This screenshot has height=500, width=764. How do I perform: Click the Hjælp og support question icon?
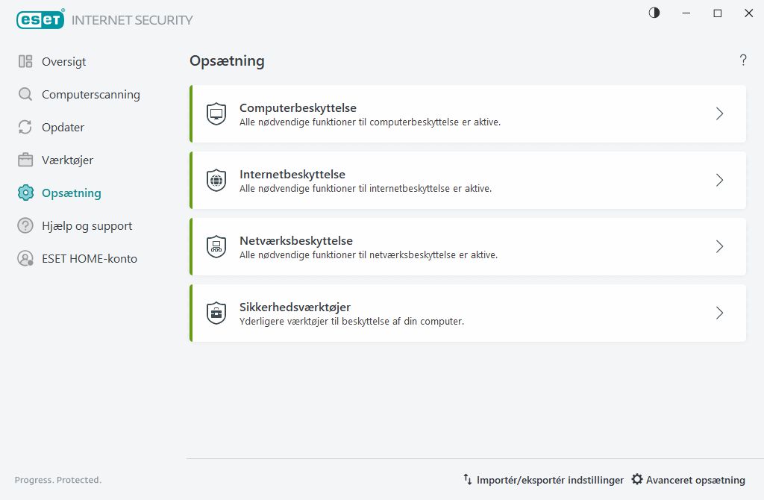pyautogui.click(x=25, y=226)
